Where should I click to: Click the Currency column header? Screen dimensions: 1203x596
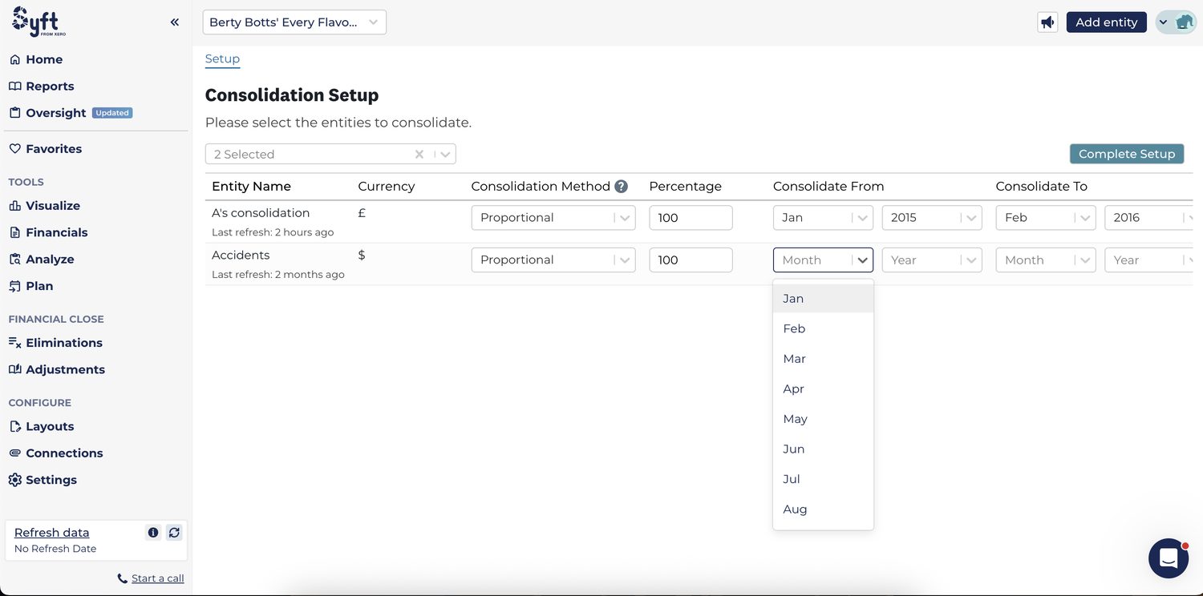387,187
